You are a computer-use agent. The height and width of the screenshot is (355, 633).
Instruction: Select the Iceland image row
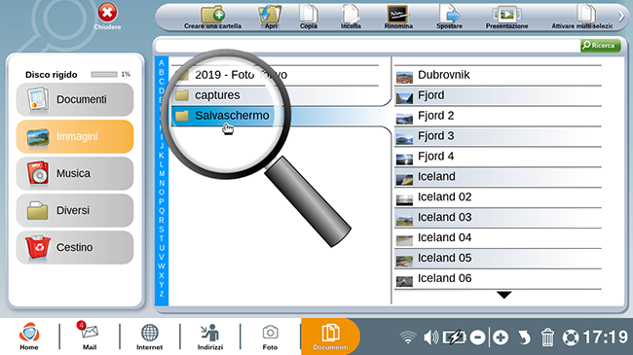498,177
